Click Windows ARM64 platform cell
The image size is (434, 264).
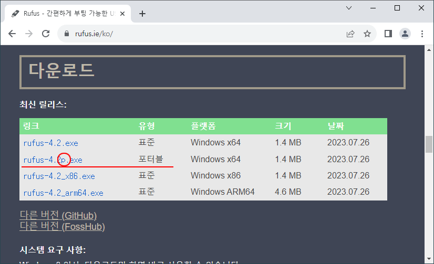pos(223,192)
